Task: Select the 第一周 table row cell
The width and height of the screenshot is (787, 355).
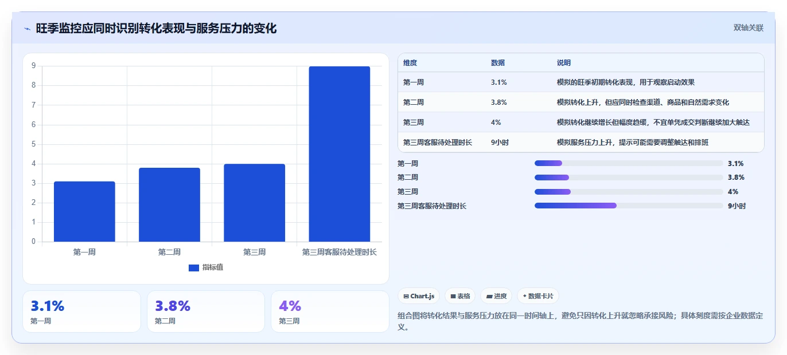Action: [x=414, y=82]
